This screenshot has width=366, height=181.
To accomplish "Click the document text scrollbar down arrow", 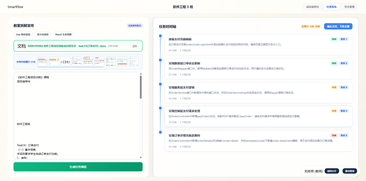I will [141, 157].
